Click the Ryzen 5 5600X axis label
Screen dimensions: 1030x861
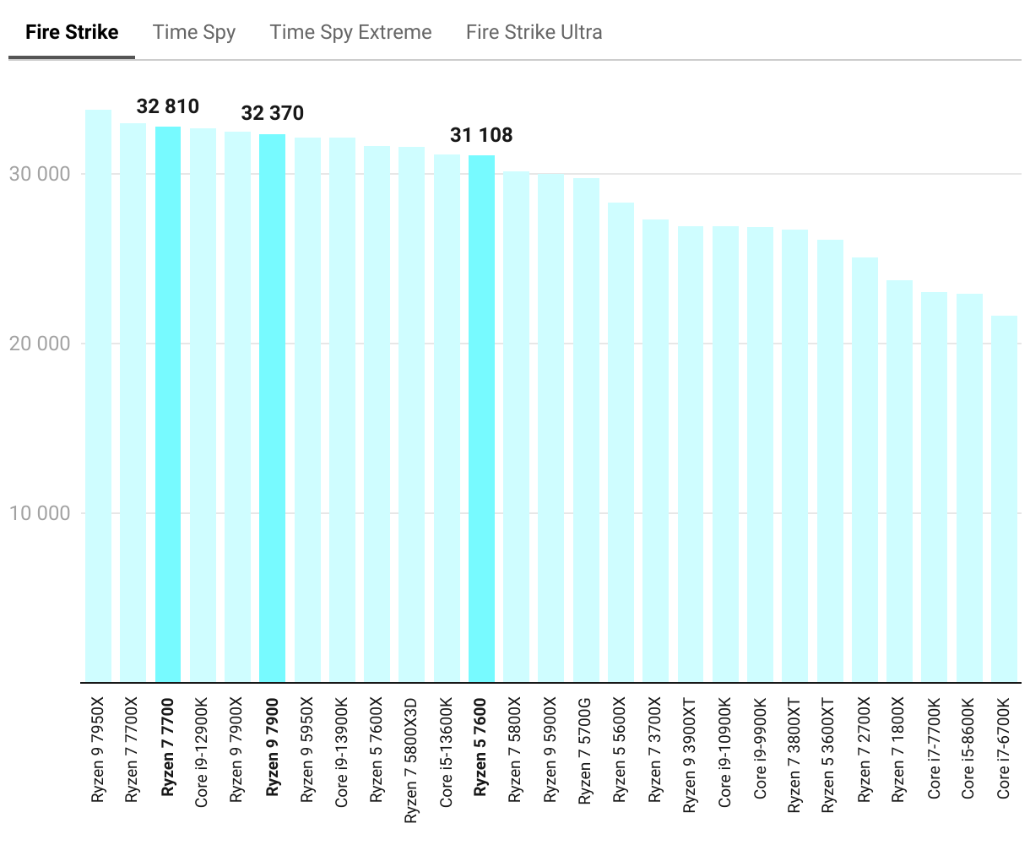[x=621, y=749]
